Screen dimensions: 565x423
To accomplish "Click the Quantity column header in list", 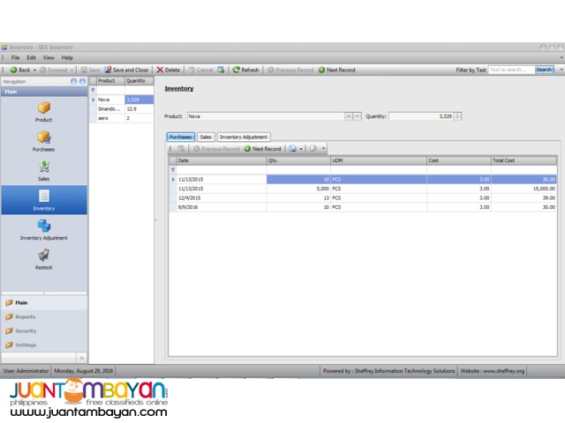I will tap(139, 81).
